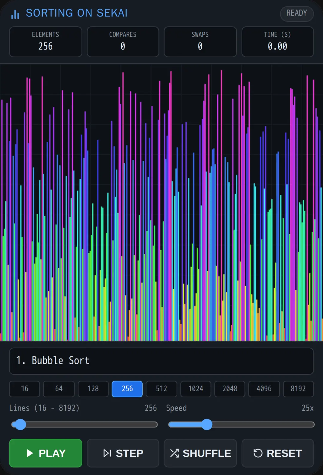Switch to 8192 elements
Viewport: 323px width, 475px height.
tap(298, 389)
